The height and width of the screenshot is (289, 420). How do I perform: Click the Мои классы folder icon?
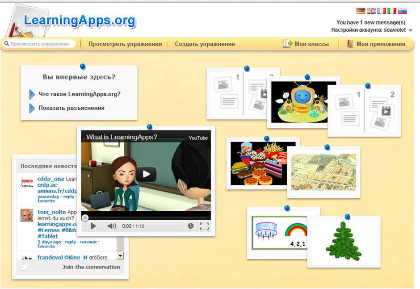288,44
